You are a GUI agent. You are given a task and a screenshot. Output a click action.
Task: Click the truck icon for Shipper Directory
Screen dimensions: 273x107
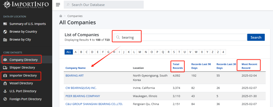point(5,68)
